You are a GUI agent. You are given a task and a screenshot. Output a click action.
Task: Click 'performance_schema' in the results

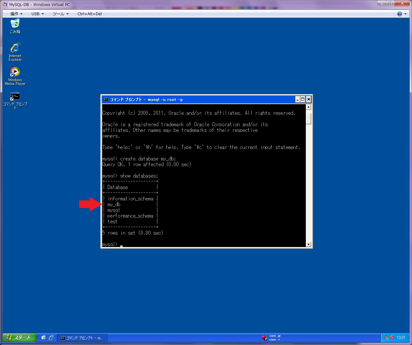130,216
